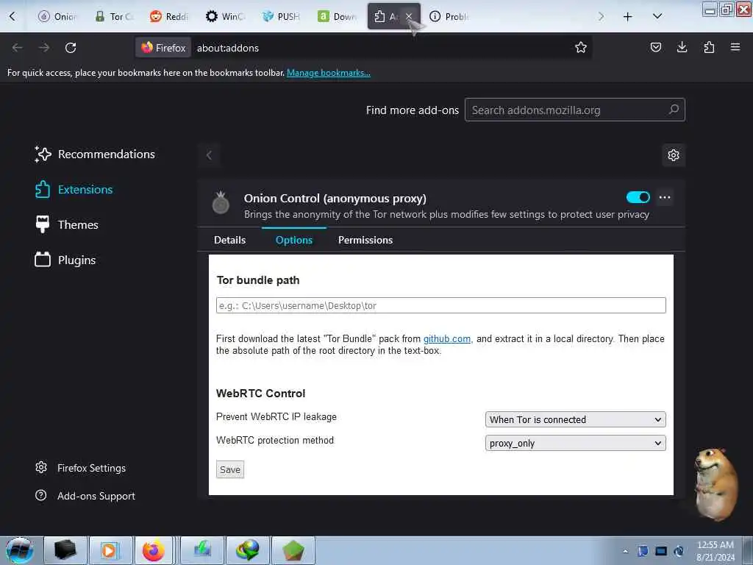
Task: Switch to the Details tab
Action: [x=229, y=240]
